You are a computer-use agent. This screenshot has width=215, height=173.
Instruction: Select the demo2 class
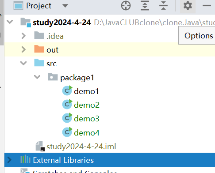click(87, 105)
